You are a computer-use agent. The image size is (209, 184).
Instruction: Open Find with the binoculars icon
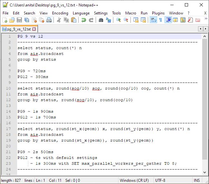(101, 20)
